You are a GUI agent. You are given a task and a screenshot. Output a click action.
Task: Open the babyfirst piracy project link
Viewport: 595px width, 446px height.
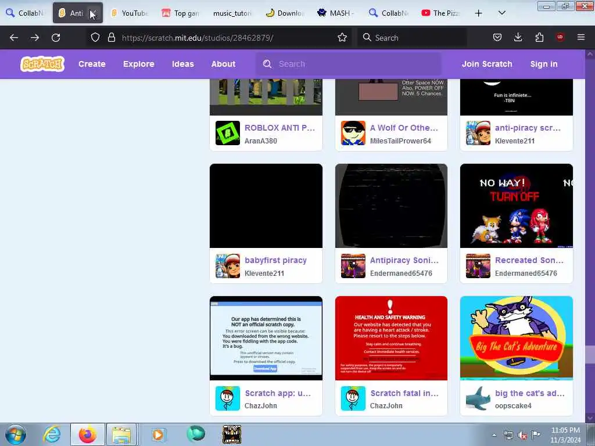275,260
